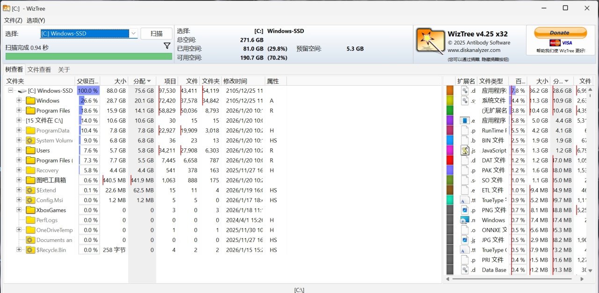
Task: Sort by the 文件类型 column header
Action: pyautogui.click(x=493, y=81)
